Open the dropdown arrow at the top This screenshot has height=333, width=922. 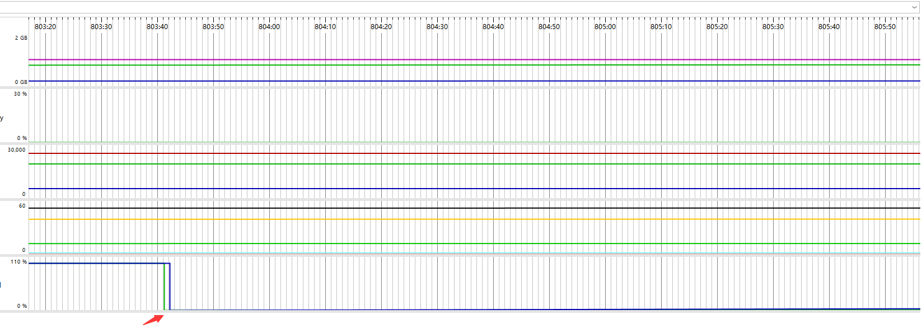[x=915, y=7]
